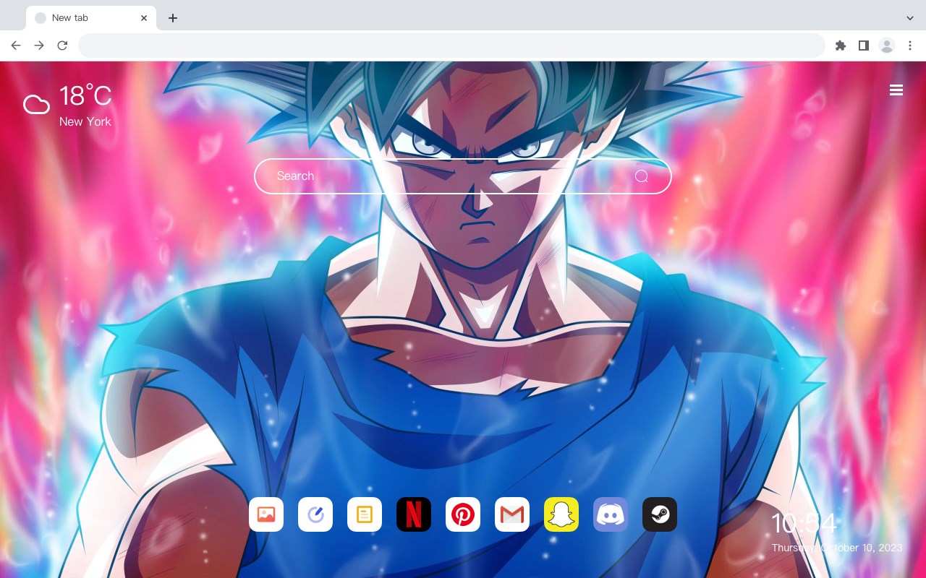Click the New York location label
Viewport: 926px width, 578px height.
coord(85,121)
